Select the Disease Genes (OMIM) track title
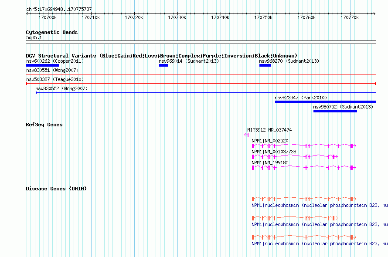Viewport: 388px width, 257px height. coord(56,189)
